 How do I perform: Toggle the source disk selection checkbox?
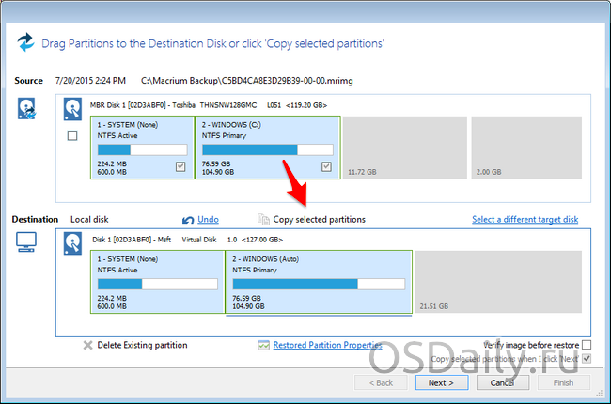coord(73,137)
